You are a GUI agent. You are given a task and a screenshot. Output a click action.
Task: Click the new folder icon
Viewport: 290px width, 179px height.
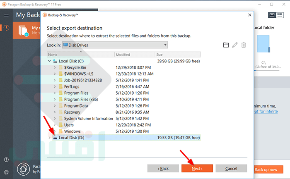(x=226, y=45)
